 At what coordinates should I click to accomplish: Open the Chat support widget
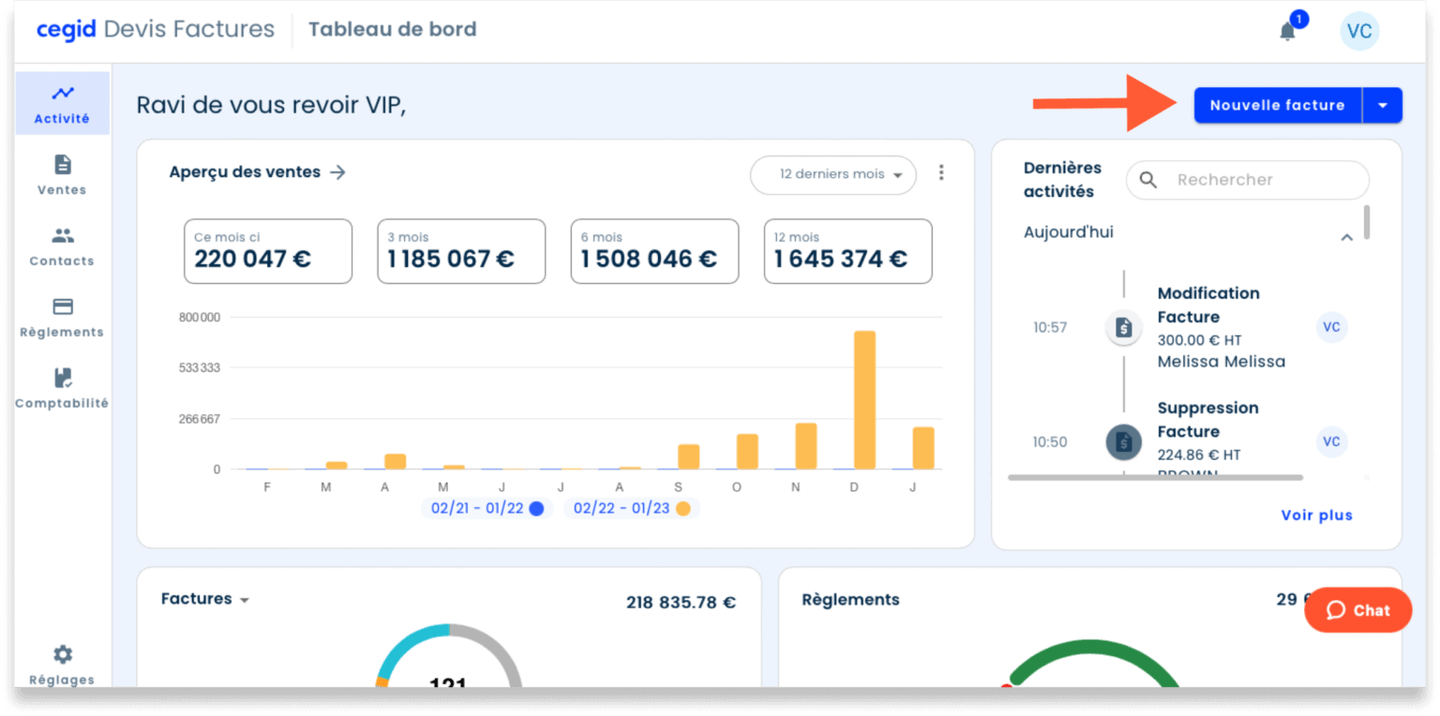pos(1357,610)
